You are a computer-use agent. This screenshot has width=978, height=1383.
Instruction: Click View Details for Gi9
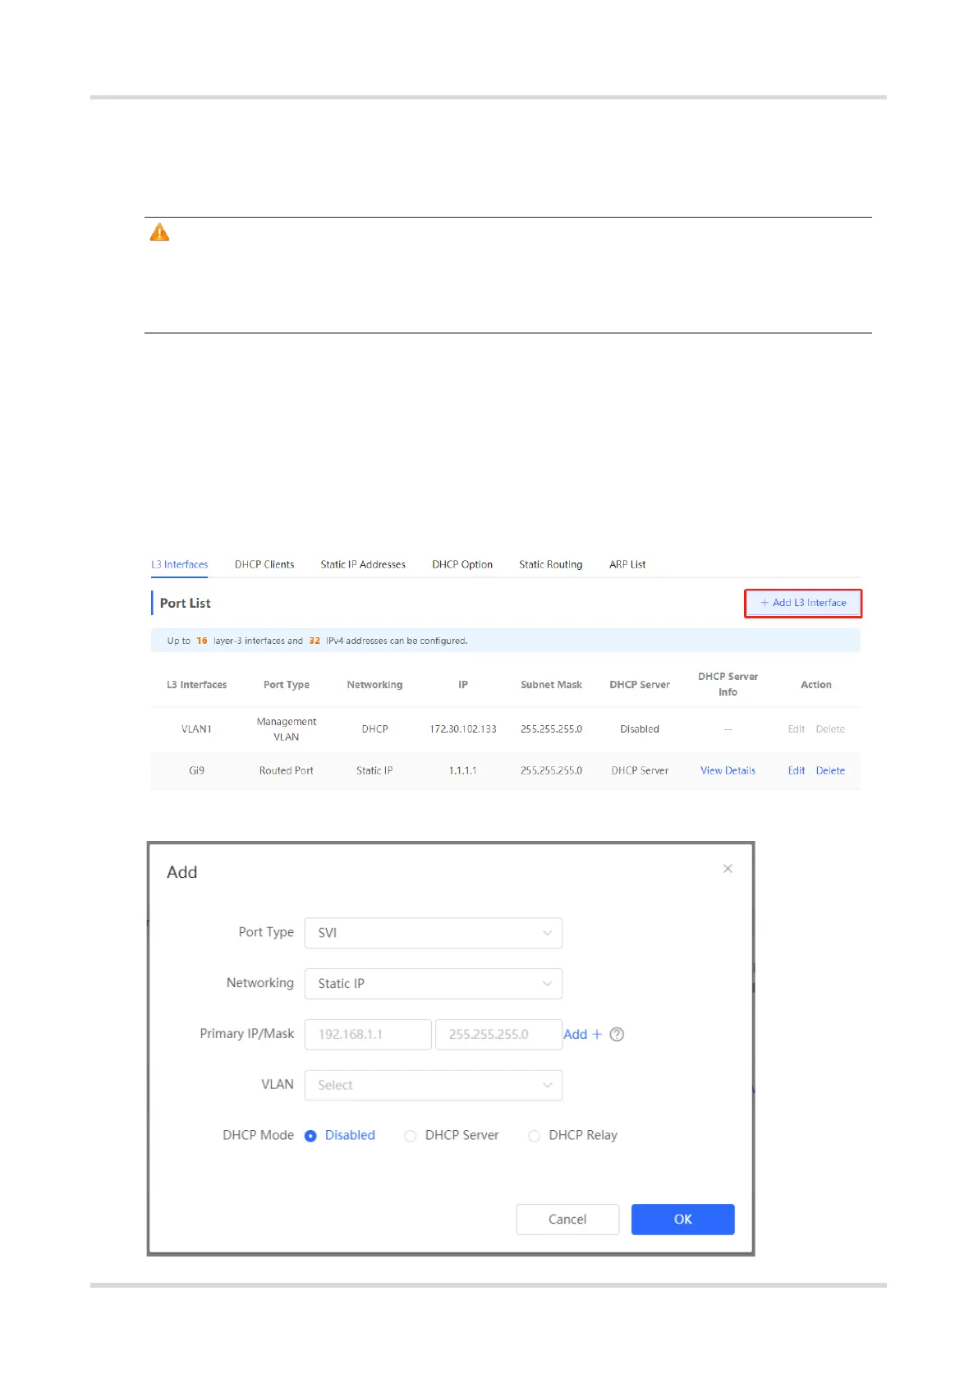click(x=728, y=770)
